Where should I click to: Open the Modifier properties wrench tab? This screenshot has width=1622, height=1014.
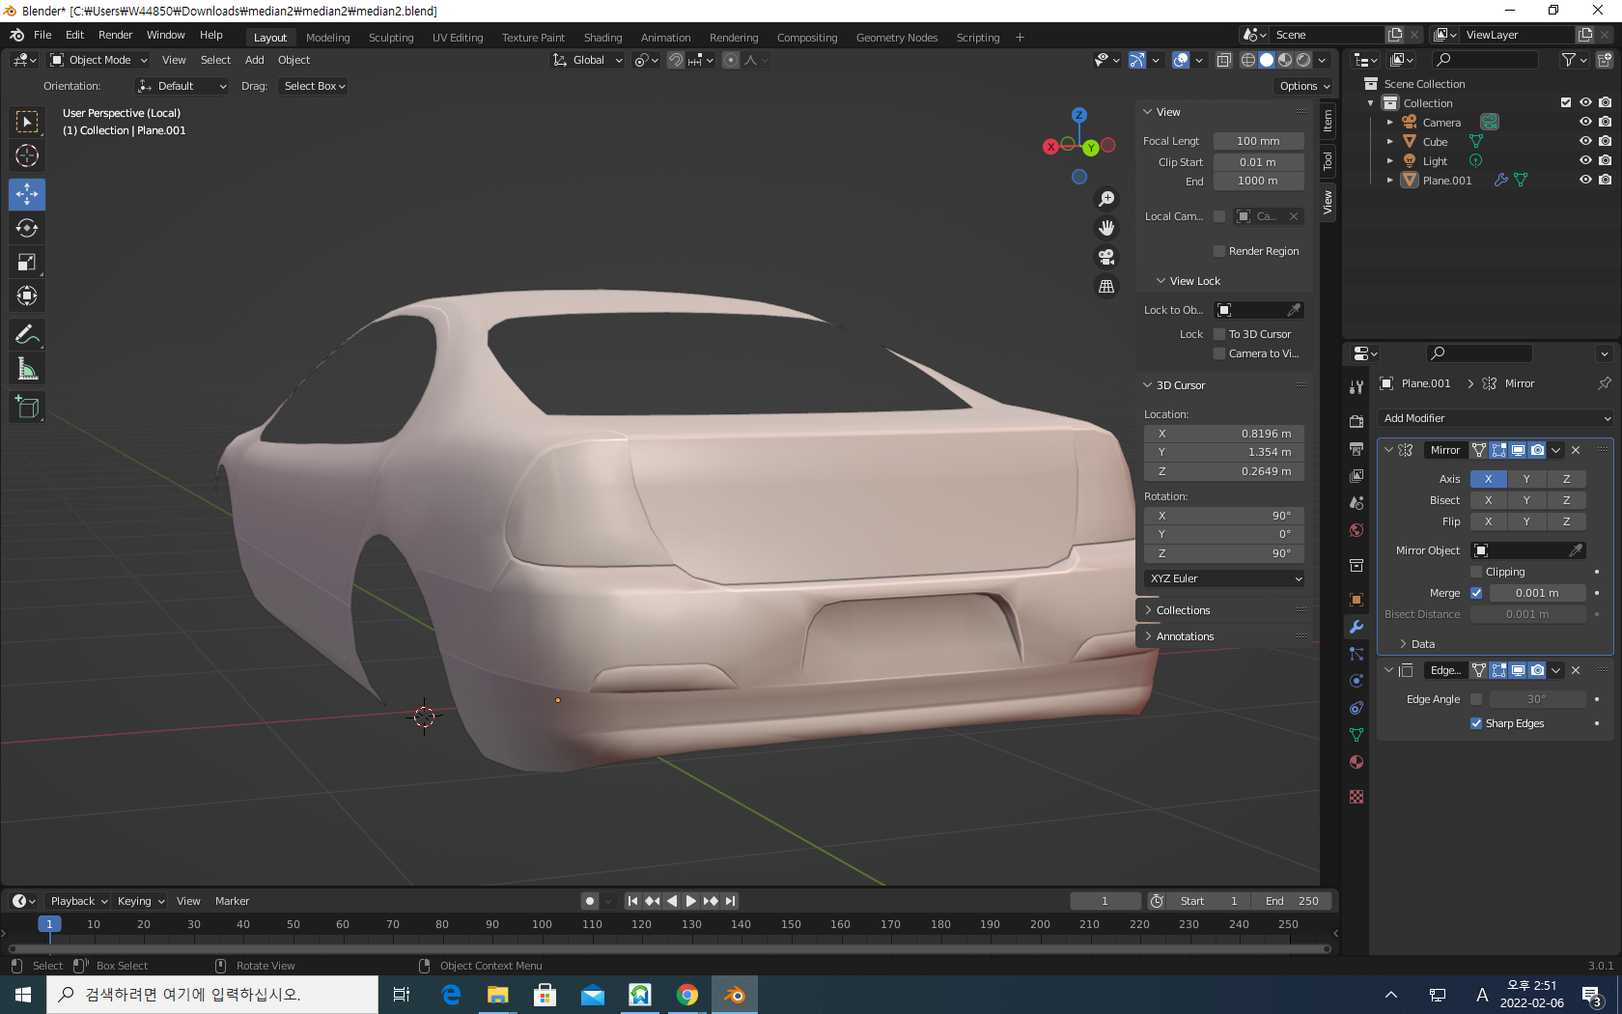[1356, 627]
